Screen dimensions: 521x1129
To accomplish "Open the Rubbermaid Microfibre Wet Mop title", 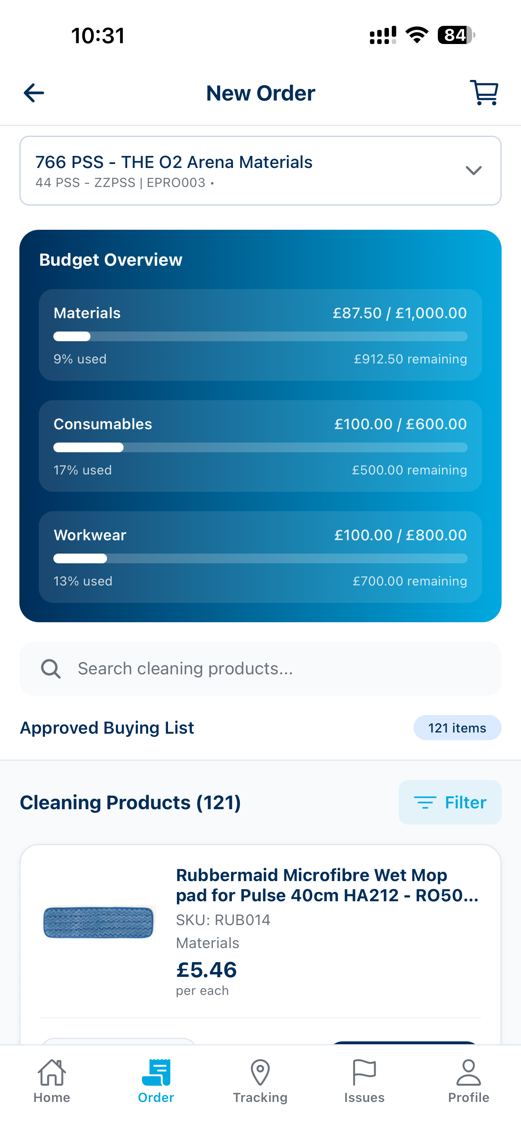I will [x=327, y=885].
